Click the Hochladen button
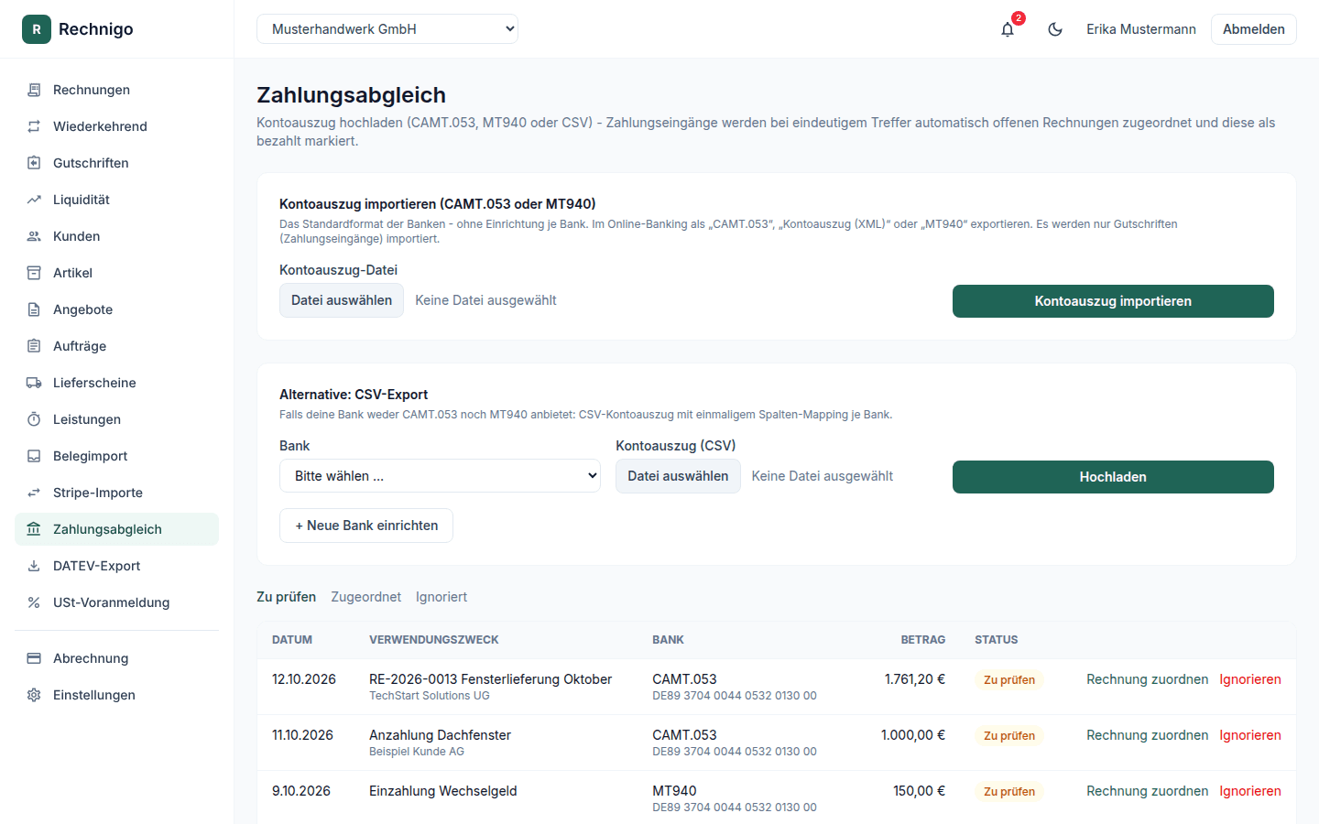Image resolution: width=1319 pixels, height=824 pixels. coord(1113,477)
